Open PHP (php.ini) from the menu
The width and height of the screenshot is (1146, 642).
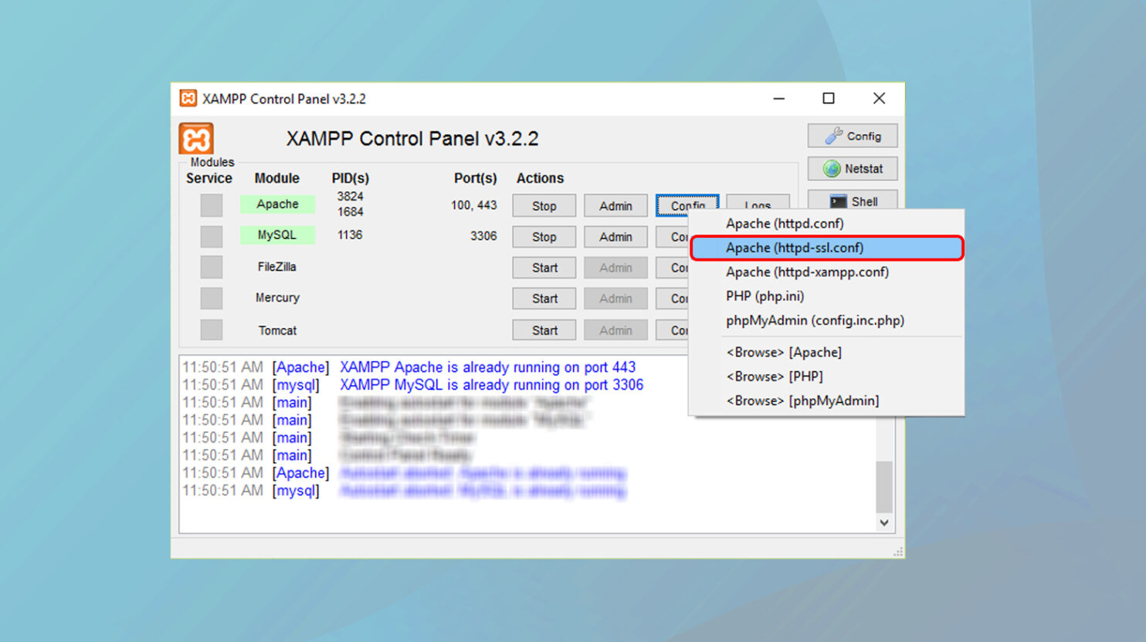tap(765, 296)
